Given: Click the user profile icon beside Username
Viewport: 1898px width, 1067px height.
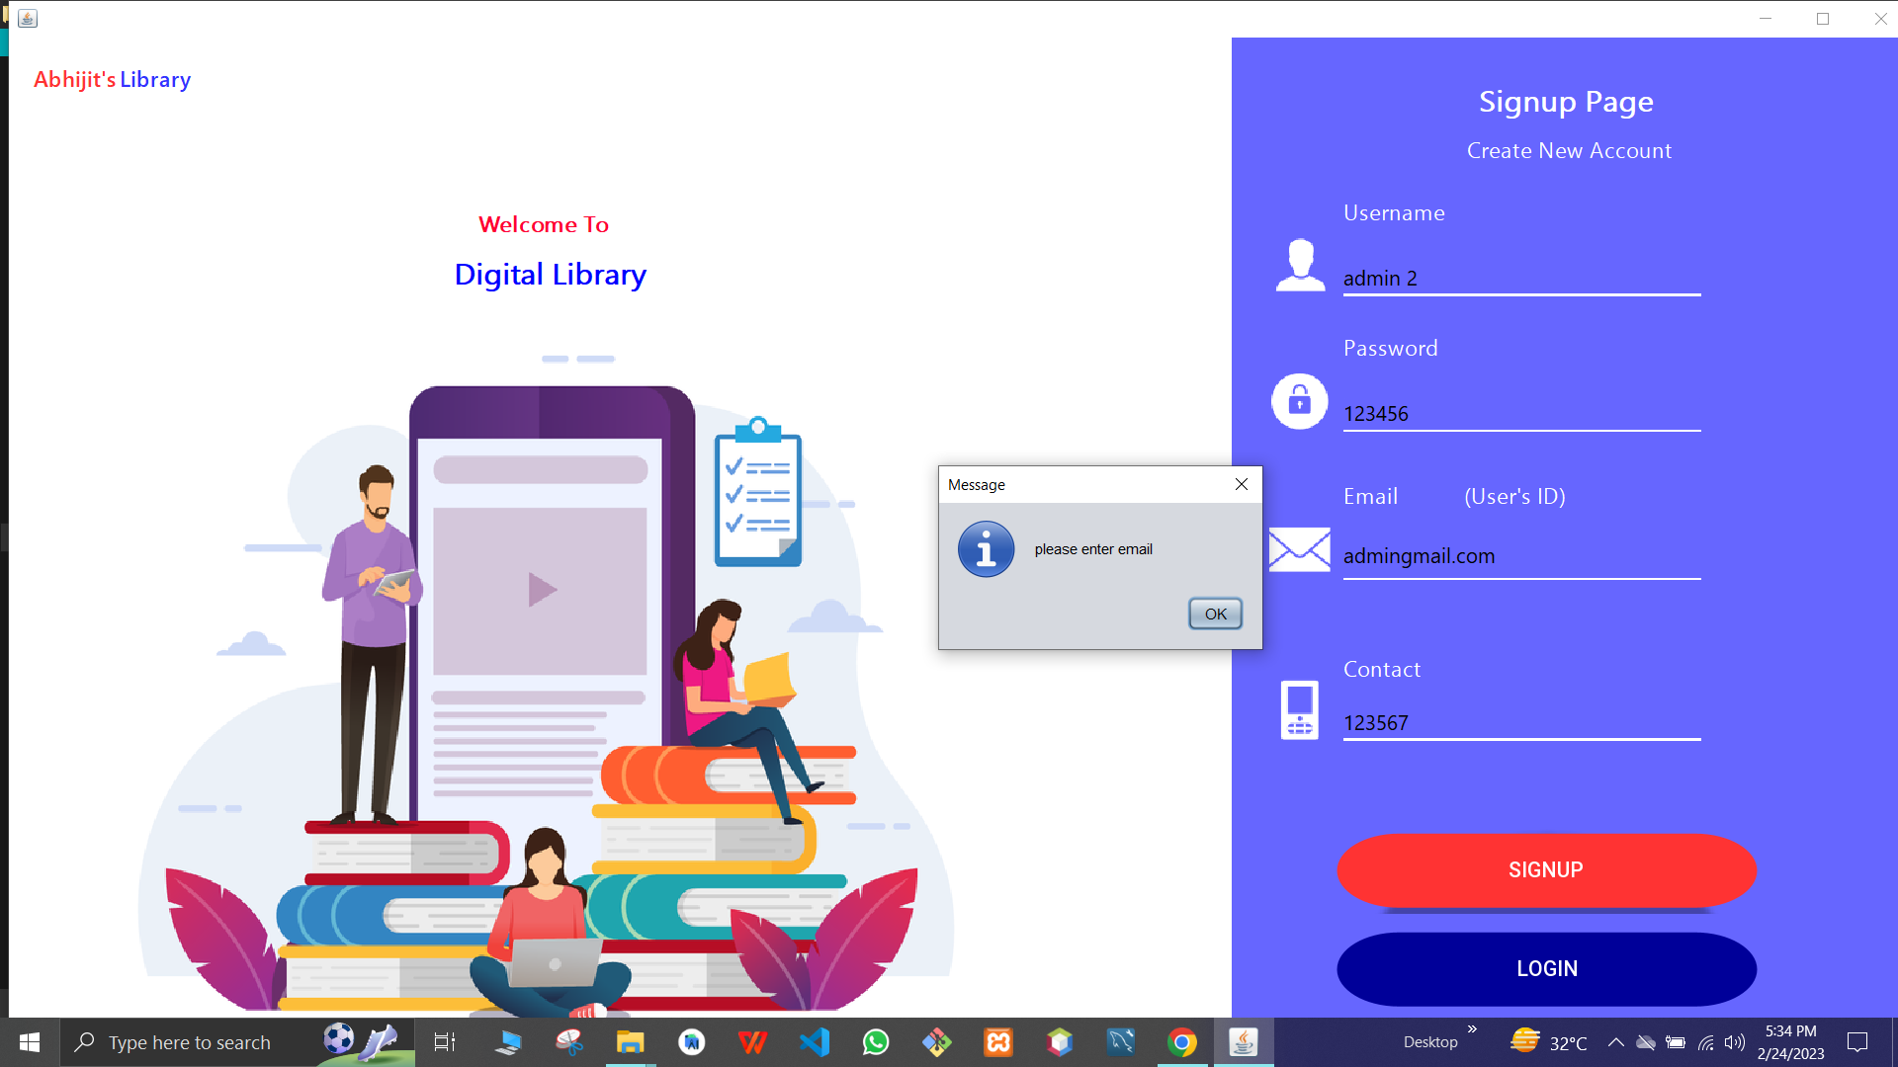Looking at the screenshot, I should point(1300,265).
